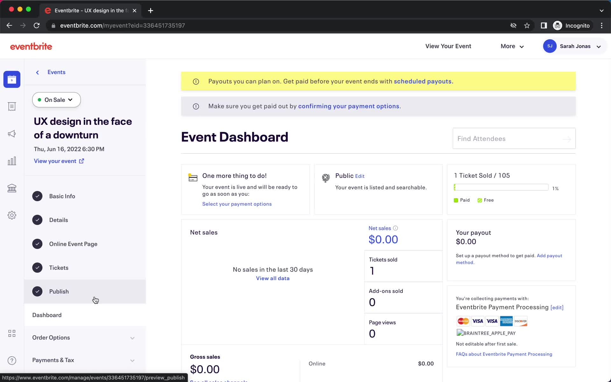This screenshot has width=611, height=382.
Task: Click the View your event sidebar link
Action: point(55,161)
